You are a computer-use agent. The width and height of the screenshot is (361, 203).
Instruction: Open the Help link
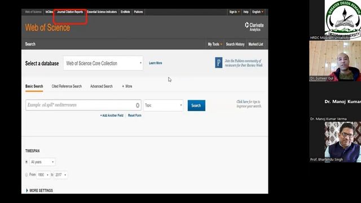pos(246,12)
